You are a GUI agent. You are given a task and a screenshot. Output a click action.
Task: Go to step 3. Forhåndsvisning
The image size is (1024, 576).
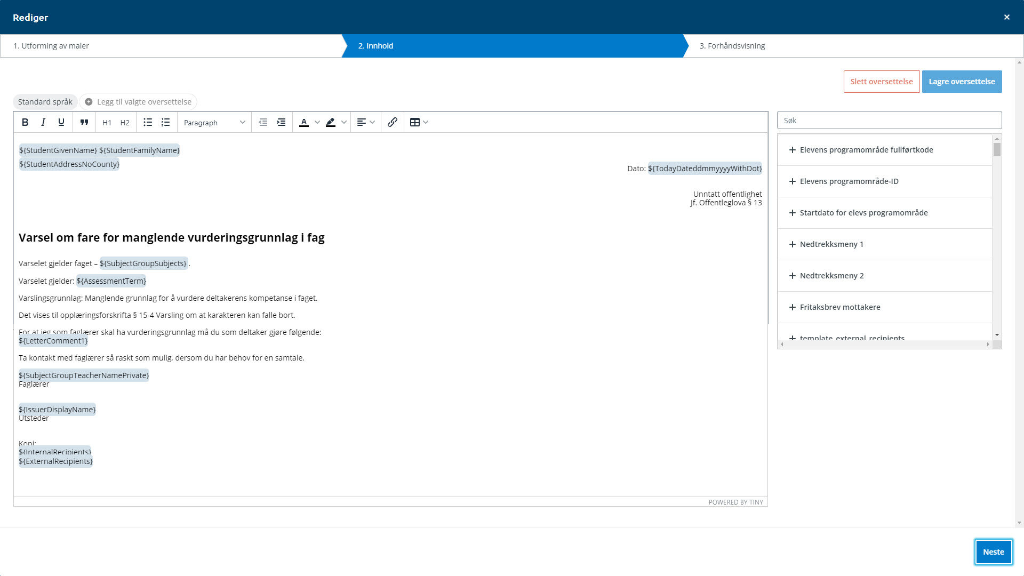point(732,46)
